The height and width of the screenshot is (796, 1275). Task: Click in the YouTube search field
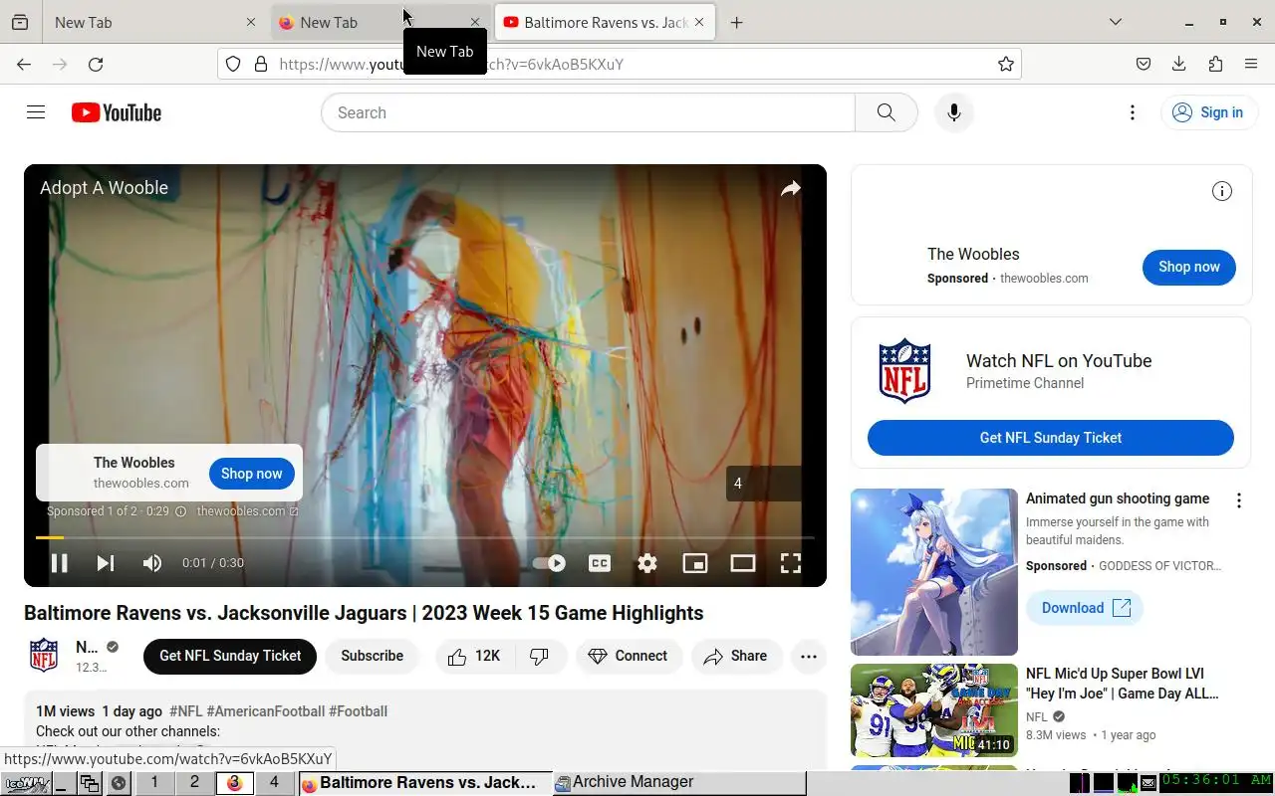click(x=588, y=112)
